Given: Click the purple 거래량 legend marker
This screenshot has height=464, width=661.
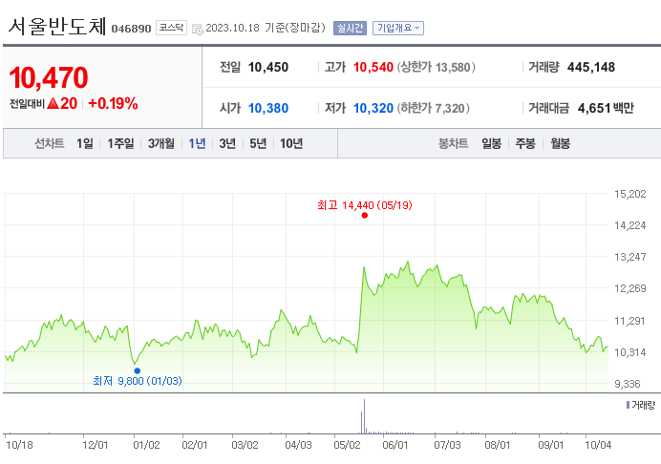Looking at the screenshot, I should pos(628,405).
